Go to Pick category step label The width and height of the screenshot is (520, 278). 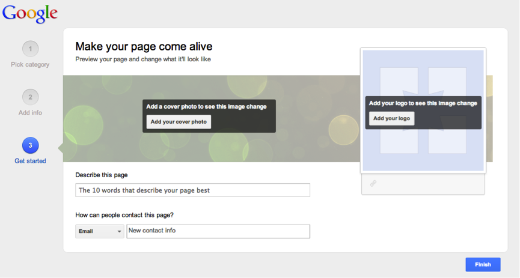[30, 65]
